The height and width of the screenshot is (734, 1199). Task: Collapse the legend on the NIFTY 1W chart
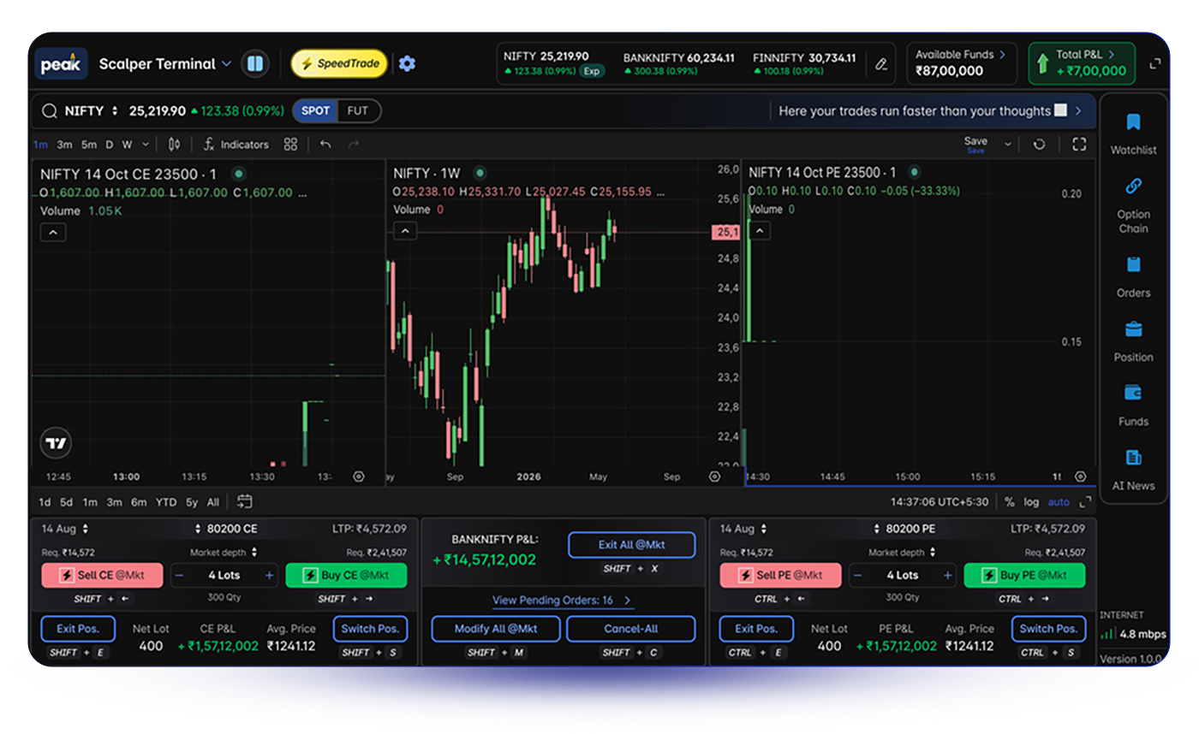point(405,230)
